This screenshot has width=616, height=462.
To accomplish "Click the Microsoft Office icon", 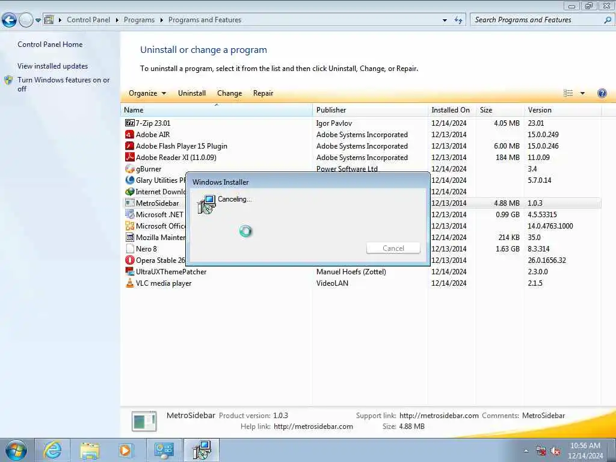I will tap(130, 226).
